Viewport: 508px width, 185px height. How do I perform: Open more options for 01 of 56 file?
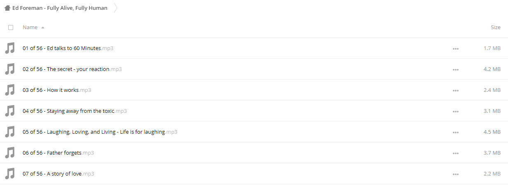[x=455, y=48]
